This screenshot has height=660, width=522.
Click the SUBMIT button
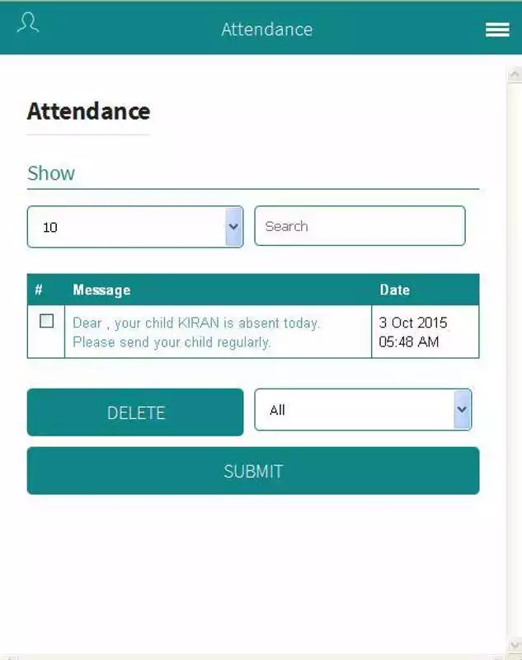(253, 470)
